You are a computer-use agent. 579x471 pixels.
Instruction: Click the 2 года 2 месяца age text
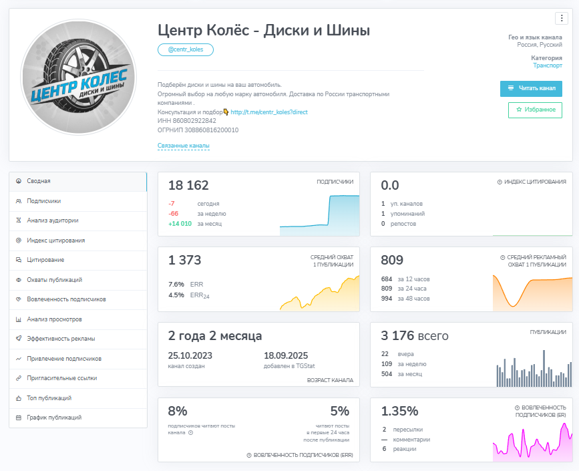[215, 336]
